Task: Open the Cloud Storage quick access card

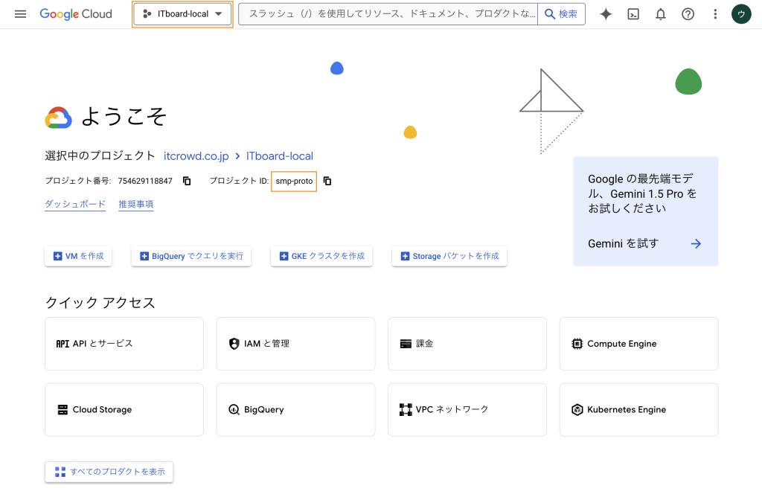Action: point(124,410)
